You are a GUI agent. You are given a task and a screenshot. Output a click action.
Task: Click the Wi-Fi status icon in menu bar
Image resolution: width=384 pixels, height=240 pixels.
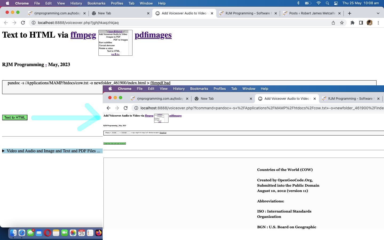coord(318,3)
